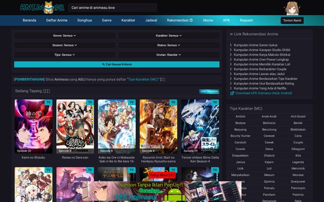Open Download APK Animasu Untuk Android link

[x=264, y=93]
